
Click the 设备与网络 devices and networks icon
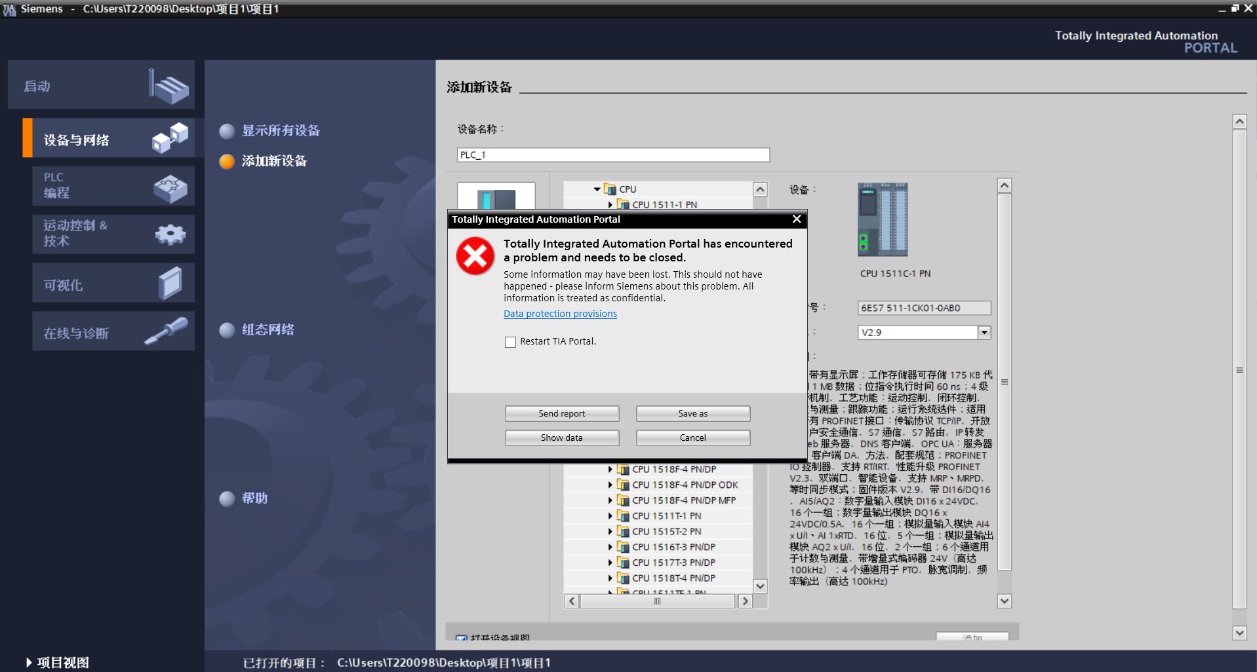pos(170,138)
